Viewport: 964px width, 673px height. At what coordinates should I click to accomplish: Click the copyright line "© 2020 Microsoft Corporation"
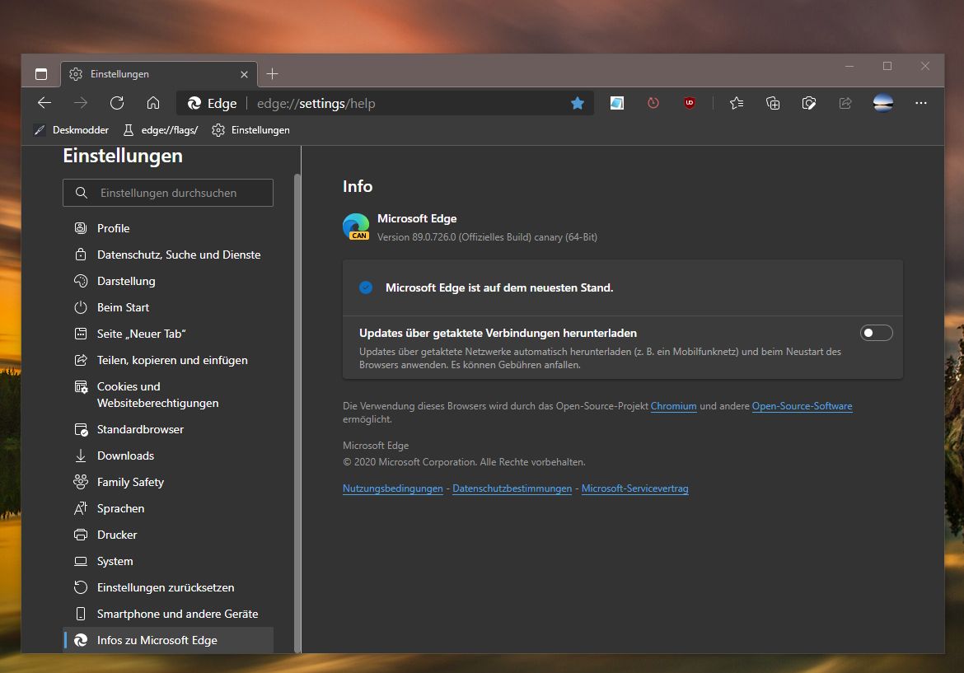464,462
